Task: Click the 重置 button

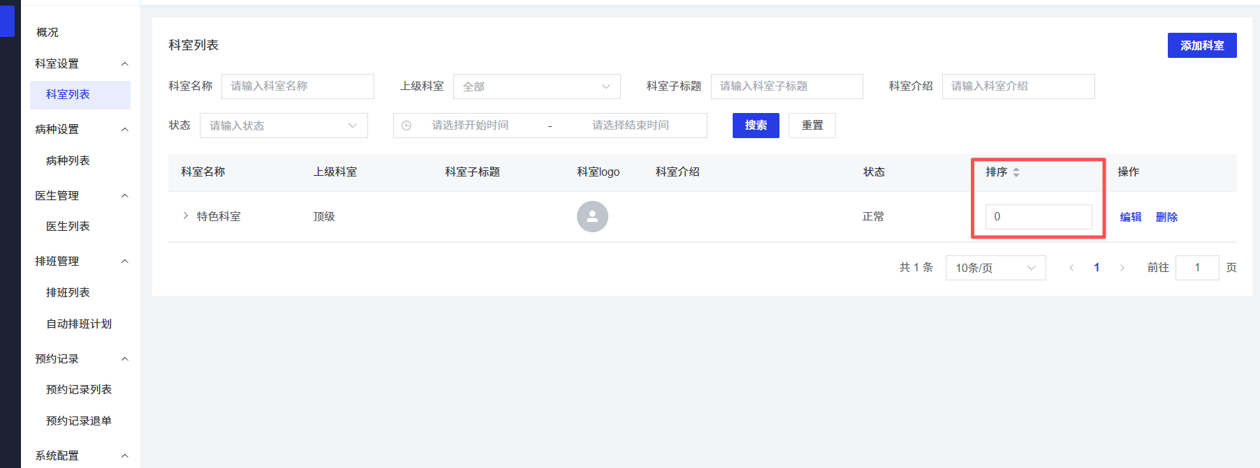Action: pyautogui.click(x=812, y=126)
